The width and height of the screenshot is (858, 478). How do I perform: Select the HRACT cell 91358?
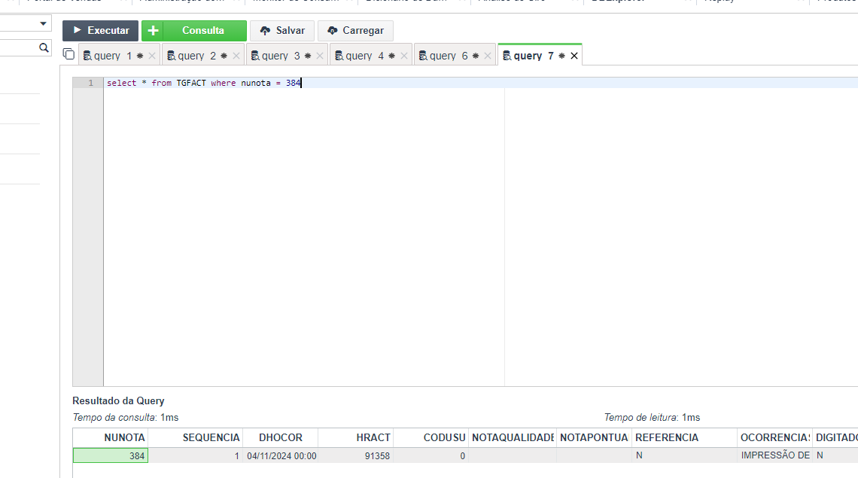[356, 455]
